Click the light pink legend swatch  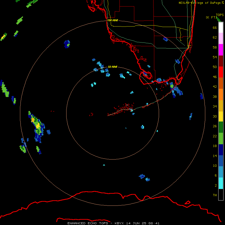pyautogui.click(x=221, y=38)
